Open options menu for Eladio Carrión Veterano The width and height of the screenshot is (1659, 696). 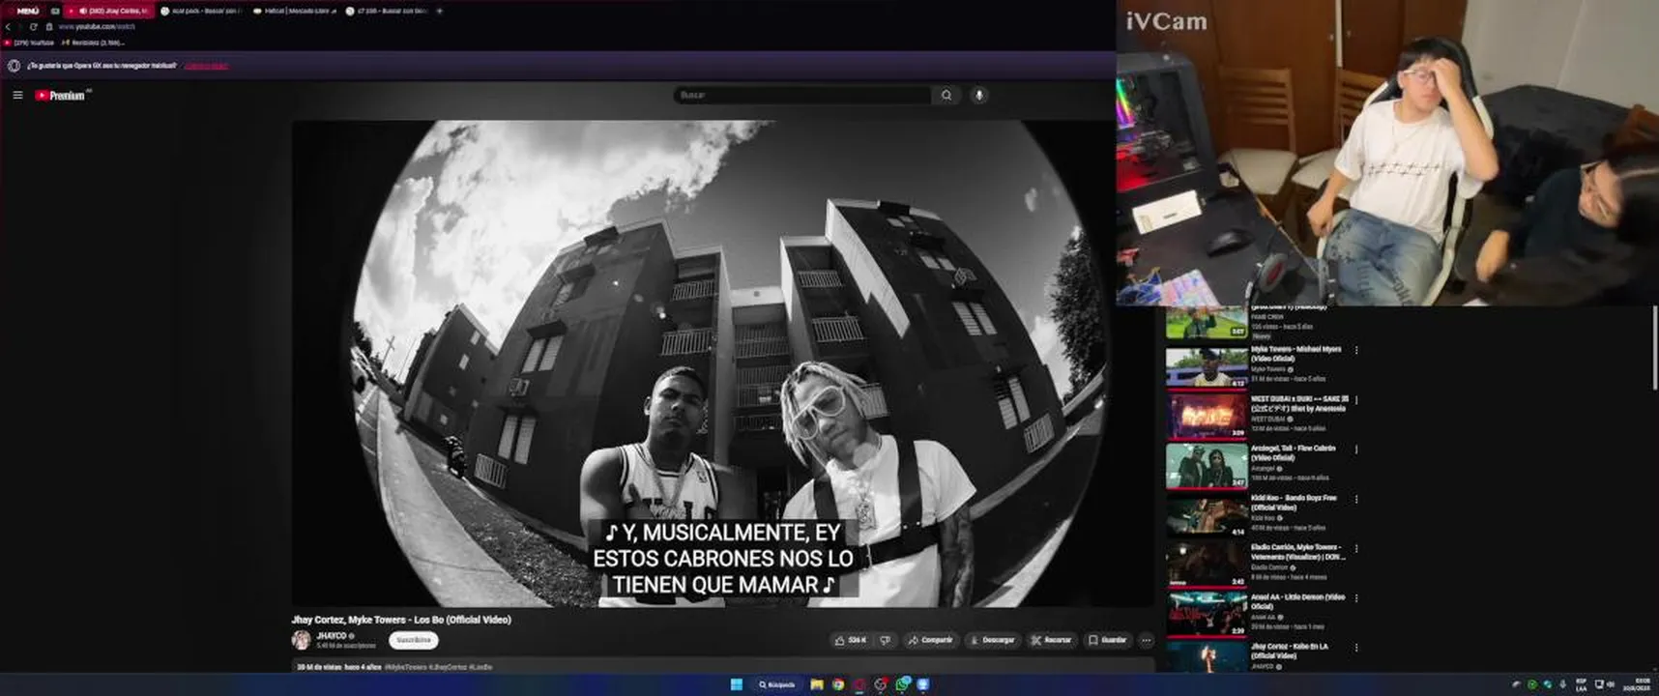pyautogui.click(x=1356, y=548)
